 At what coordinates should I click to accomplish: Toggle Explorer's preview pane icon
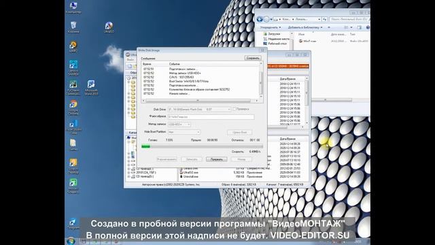[x=360, y=27]
